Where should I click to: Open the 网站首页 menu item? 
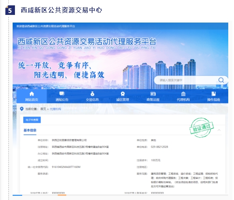[x=32, y=96]
